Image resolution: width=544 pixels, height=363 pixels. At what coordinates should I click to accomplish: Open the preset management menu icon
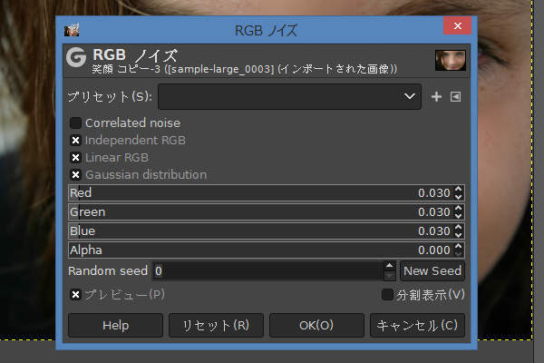[x=455, y=96]
